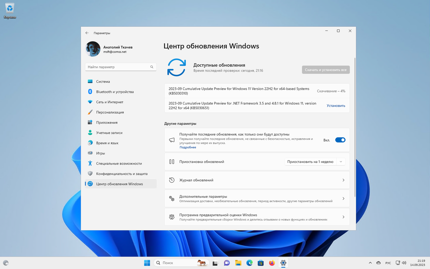Click the taskbar Поиск search box

[181, 263]
